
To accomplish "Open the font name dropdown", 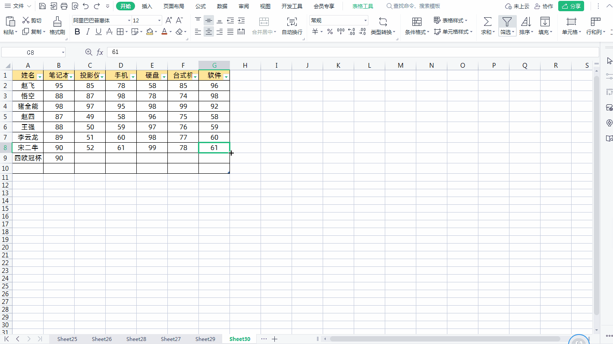I will [129, 21].
